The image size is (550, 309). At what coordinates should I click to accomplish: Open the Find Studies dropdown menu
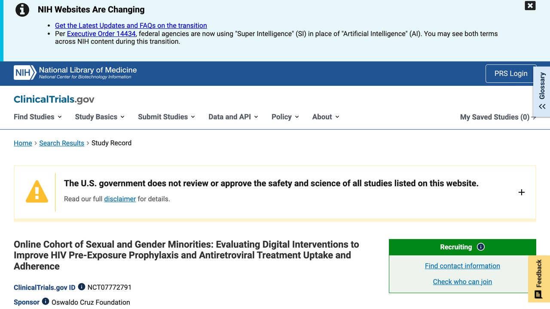(38, 117)
